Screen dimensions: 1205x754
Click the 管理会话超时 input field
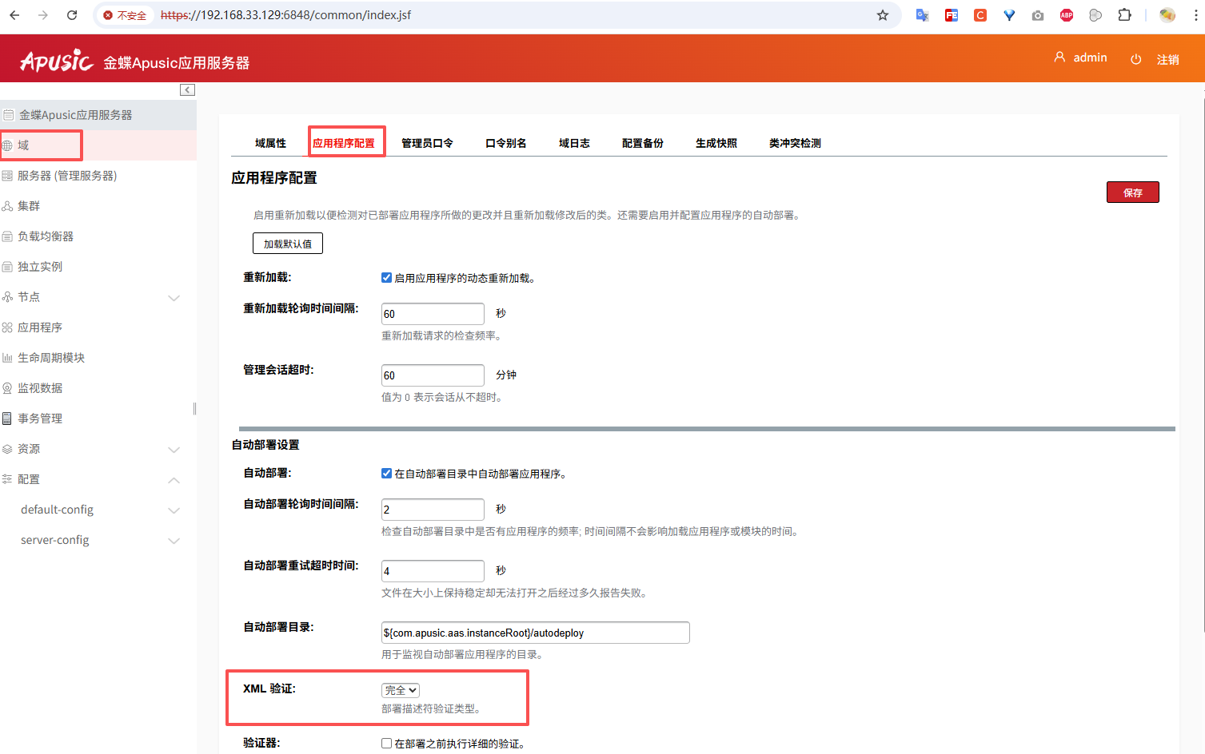[x=433, y=375]
